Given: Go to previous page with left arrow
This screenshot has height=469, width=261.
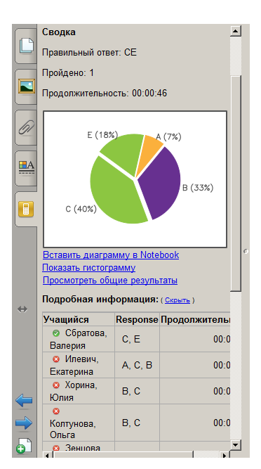Looking at the screenshot, I should 24,401.
